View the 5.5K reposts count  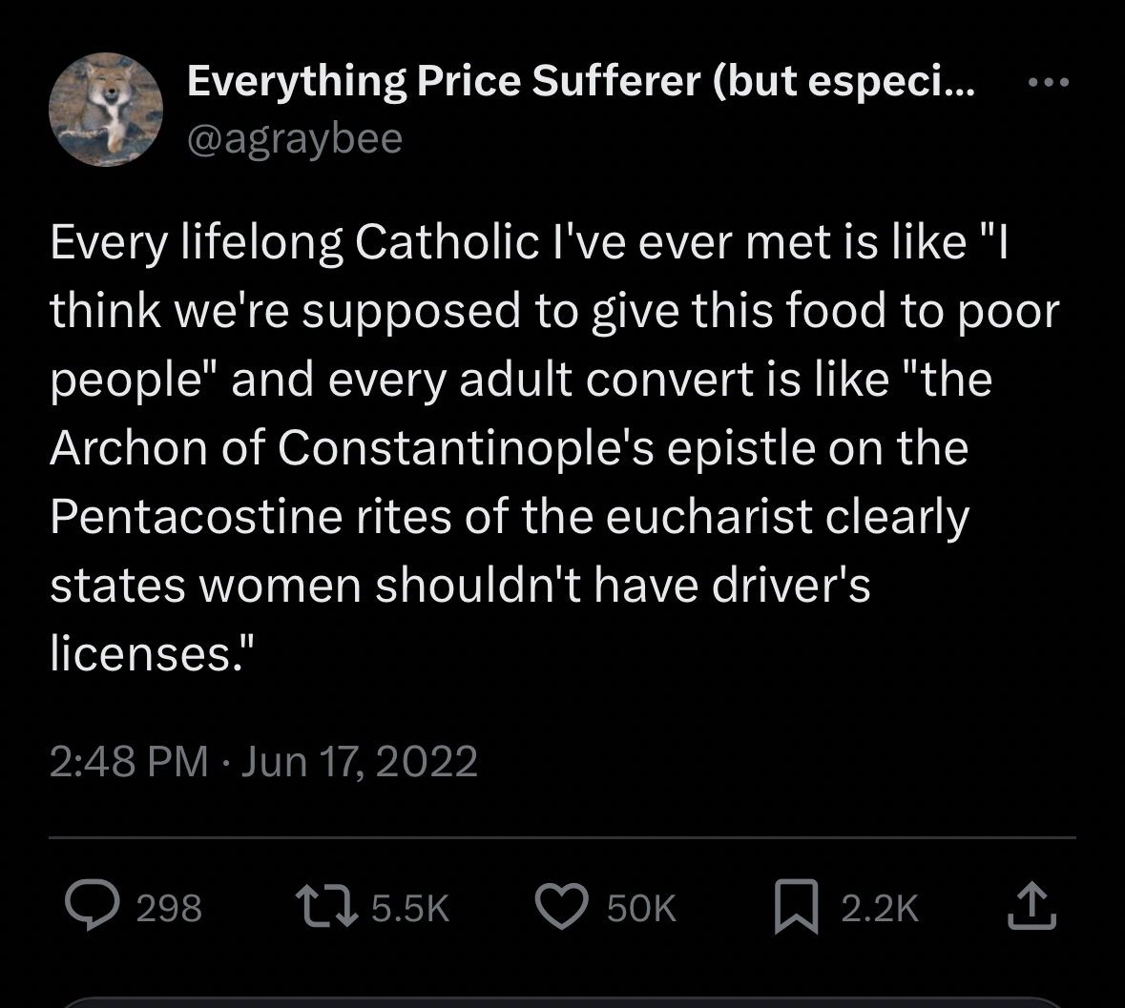pyautogui.click(x=410, y=908)
